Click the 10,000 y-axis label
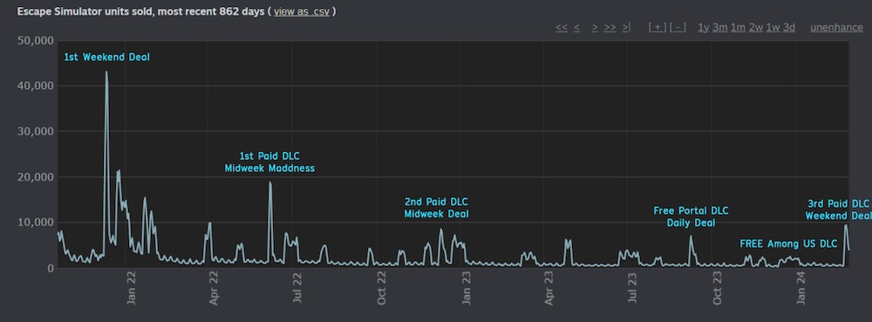Screen dimensions: 872x322 click(x=35, y=223)
